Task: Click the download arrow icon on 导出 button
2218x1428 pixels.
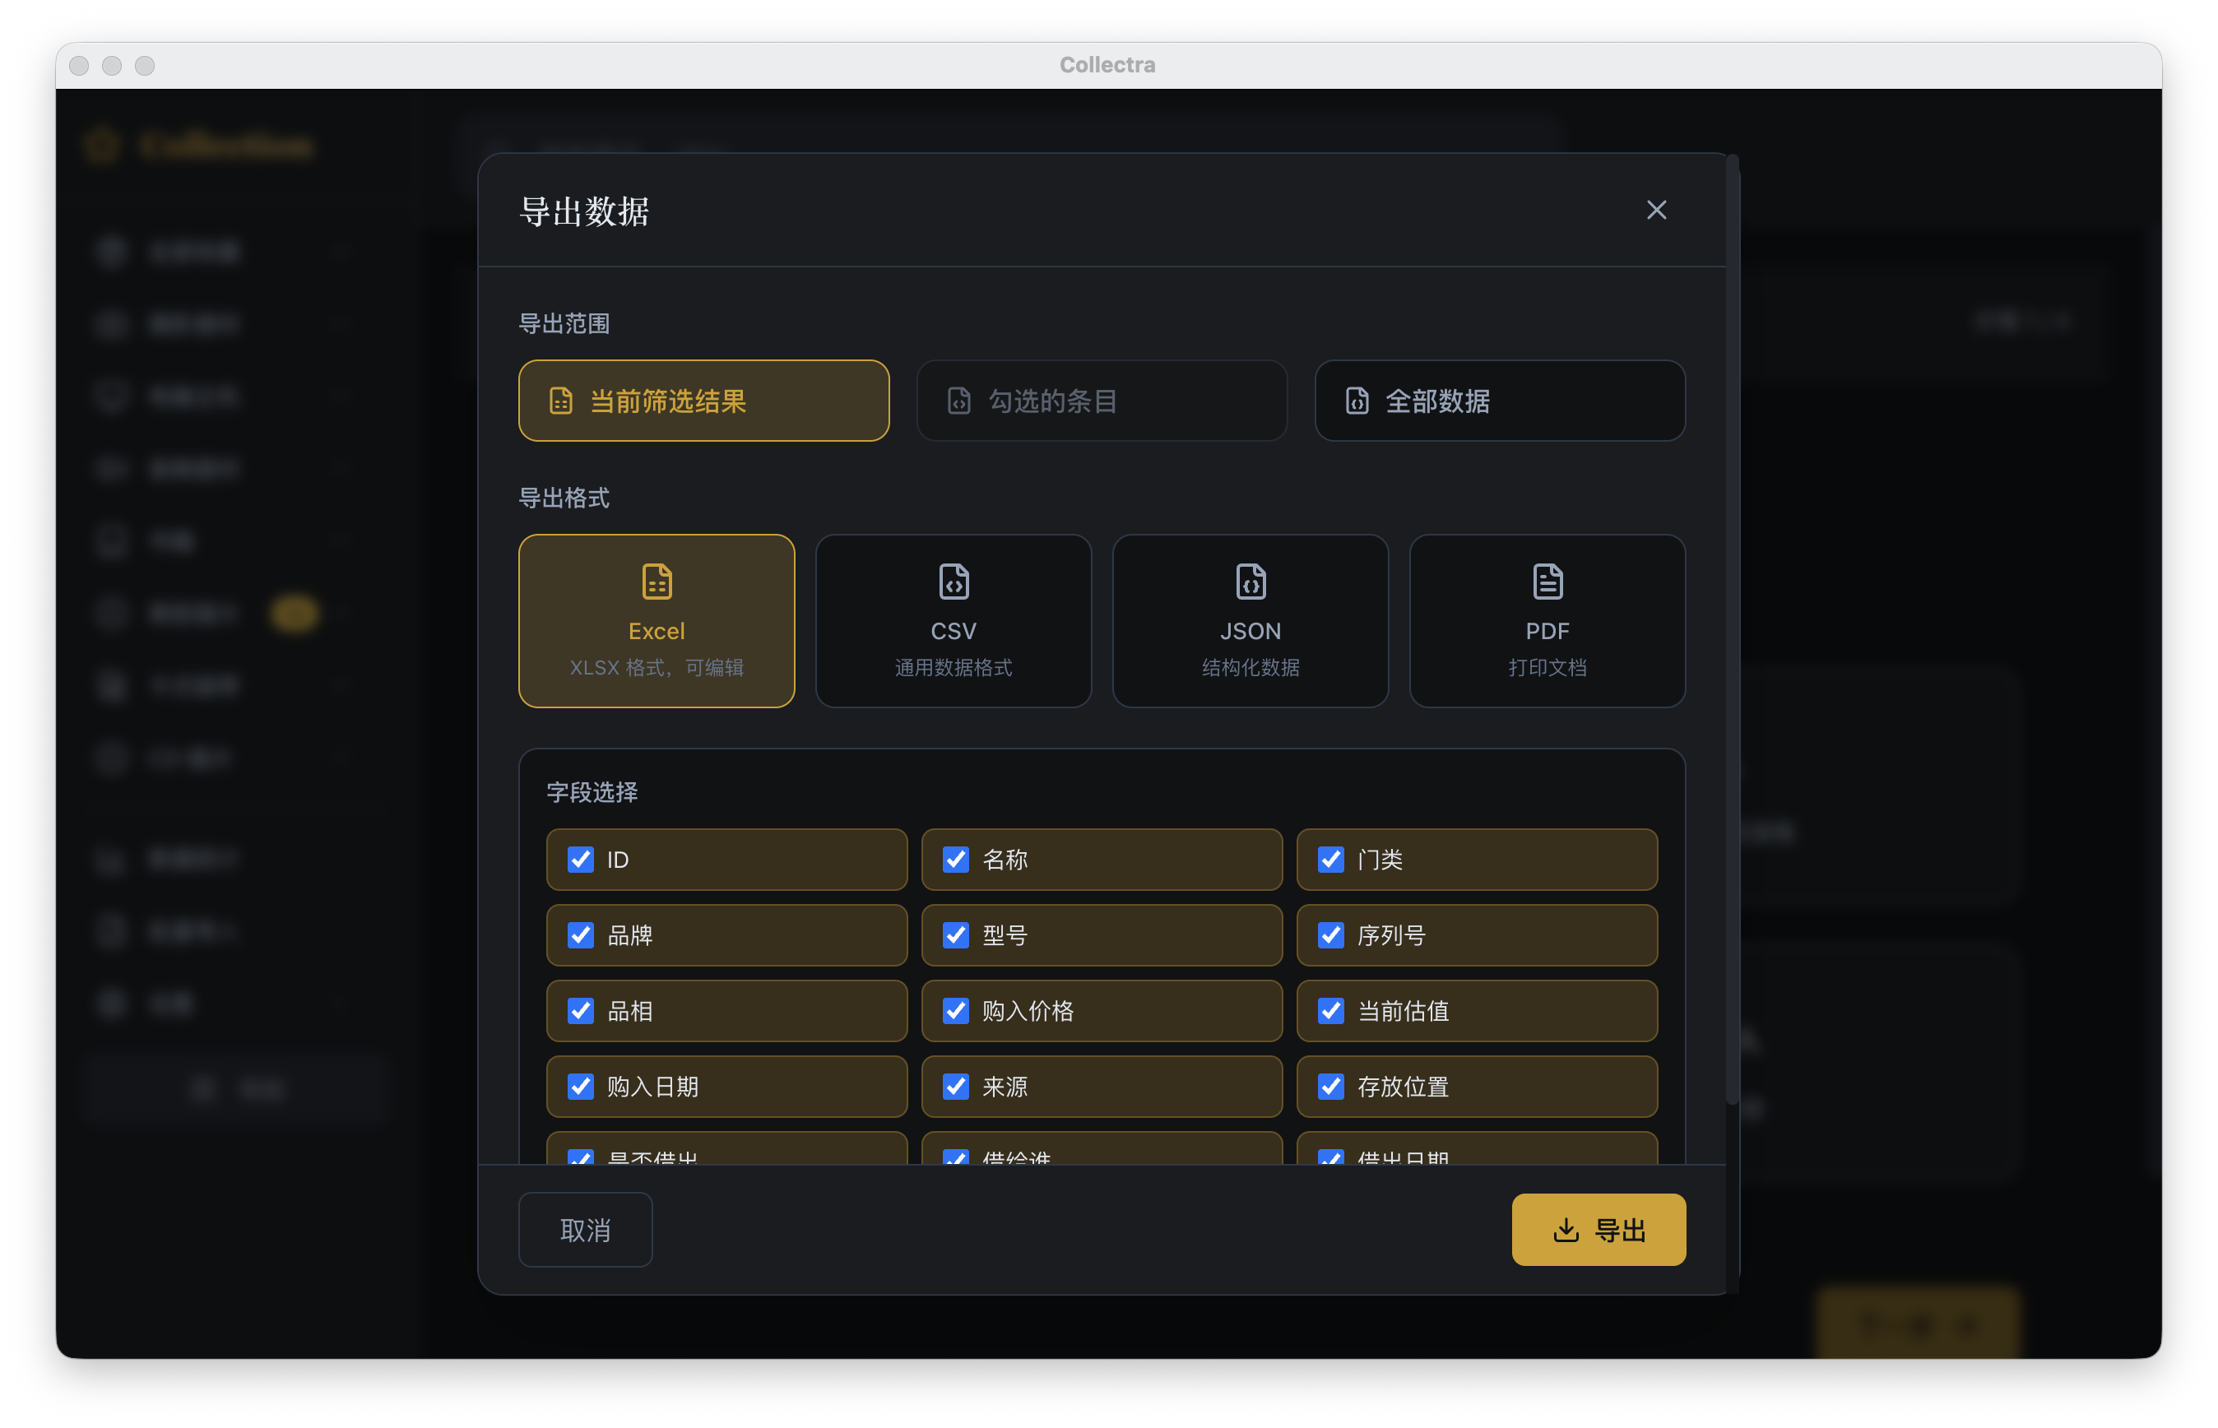Action: [1566, 1230]
